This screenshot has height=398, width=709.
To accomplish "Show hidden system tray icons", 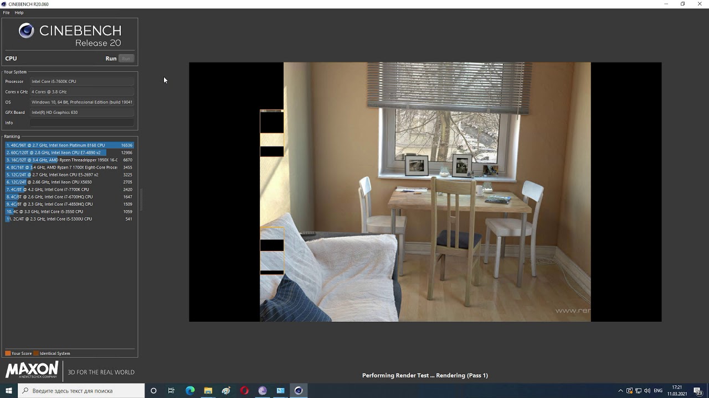I will [x=620, y=391].
